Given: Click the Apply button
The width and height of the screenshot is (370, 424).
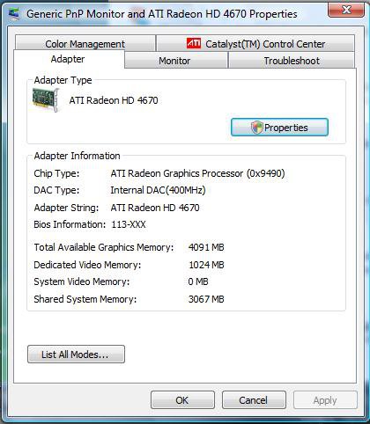Looking at the screenshot, I should [325, 400].
